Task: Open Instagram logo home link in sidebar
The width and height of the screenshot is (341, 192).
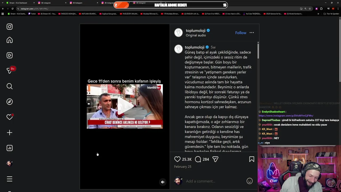Action: click(x=10, y=27)
